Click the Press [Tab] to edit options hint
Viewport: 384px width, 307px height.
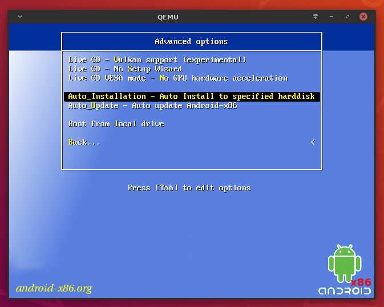tap(189, 188)
